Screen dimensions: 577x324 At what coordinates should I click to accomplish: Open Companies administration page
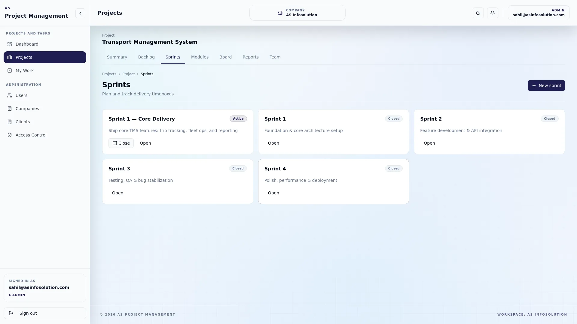(45, 109)
